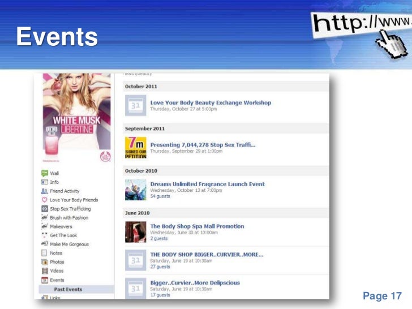This screenshot has height=309, width=412.
Task: Click the Wall speech-bubble icon
Action: pos(45,173)
